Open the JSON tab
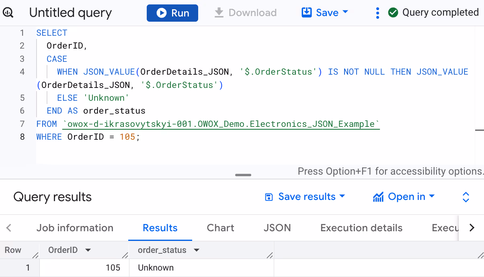This screenshot has height=277, width=484. (277, 228)
